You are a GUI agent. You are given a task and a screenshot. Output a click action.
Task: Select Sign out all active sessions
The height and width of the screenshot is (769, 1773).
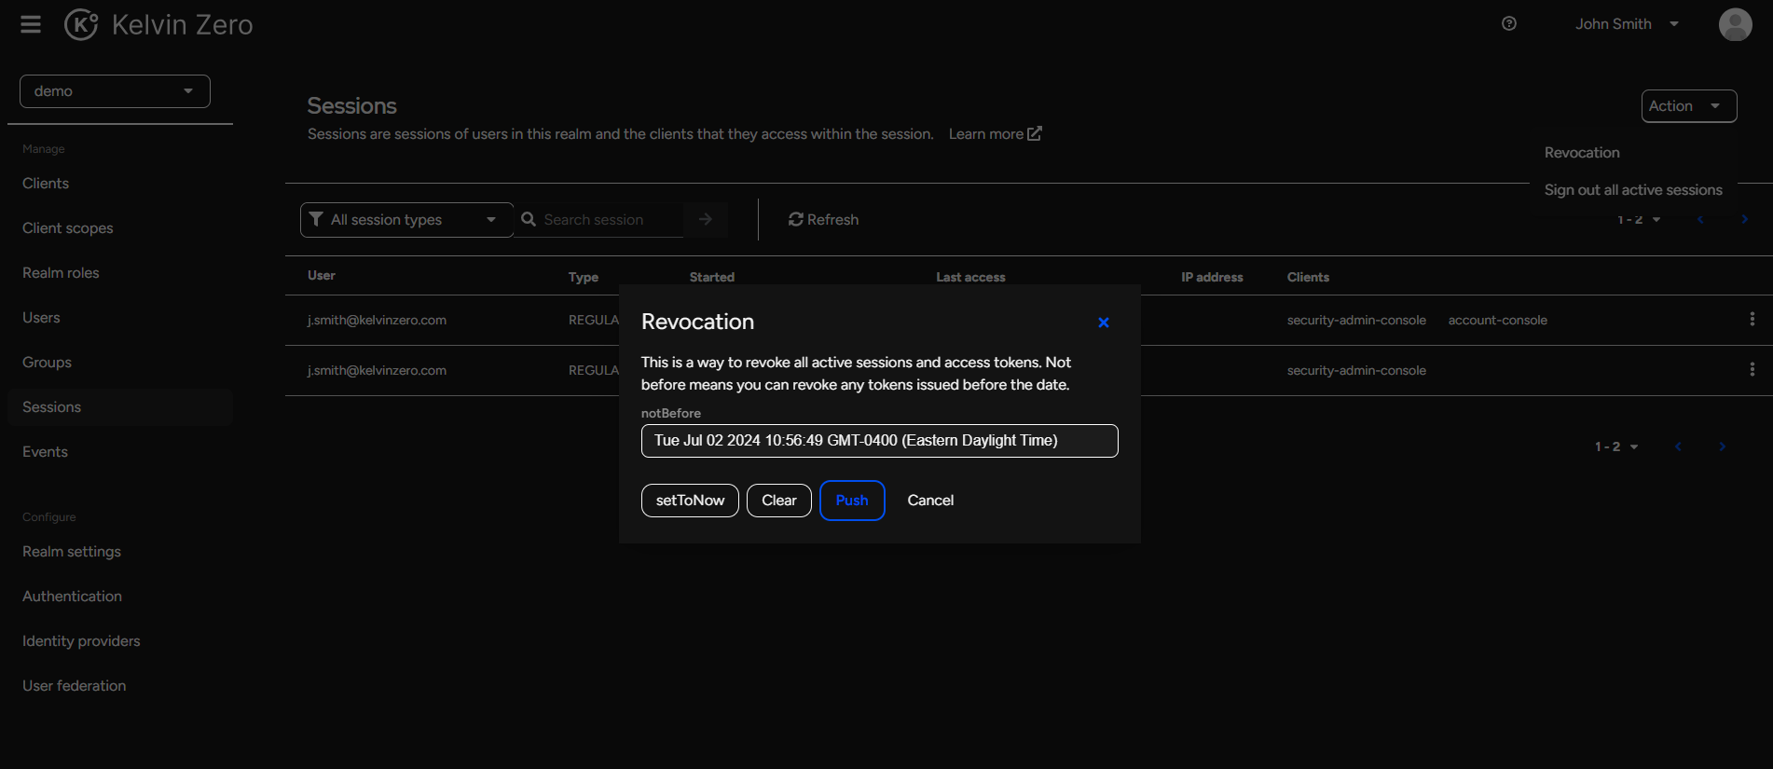[1632, 190]
